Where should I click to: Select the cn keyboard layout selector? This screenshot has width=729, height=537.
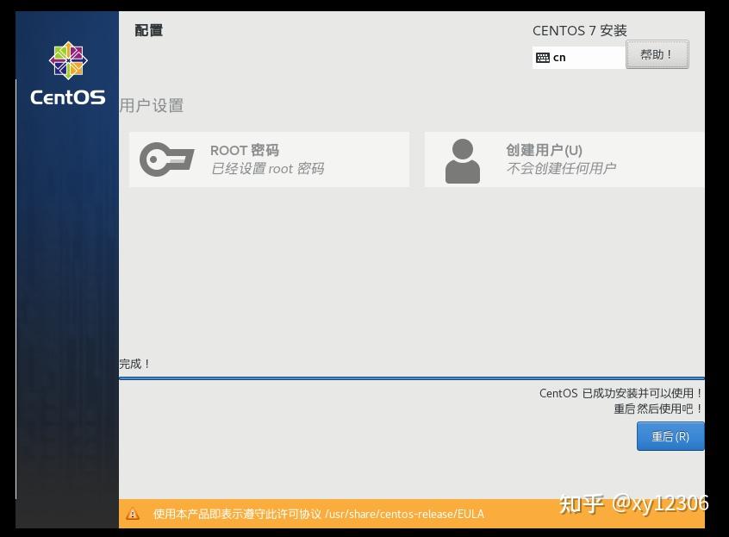tap(577, 58)
